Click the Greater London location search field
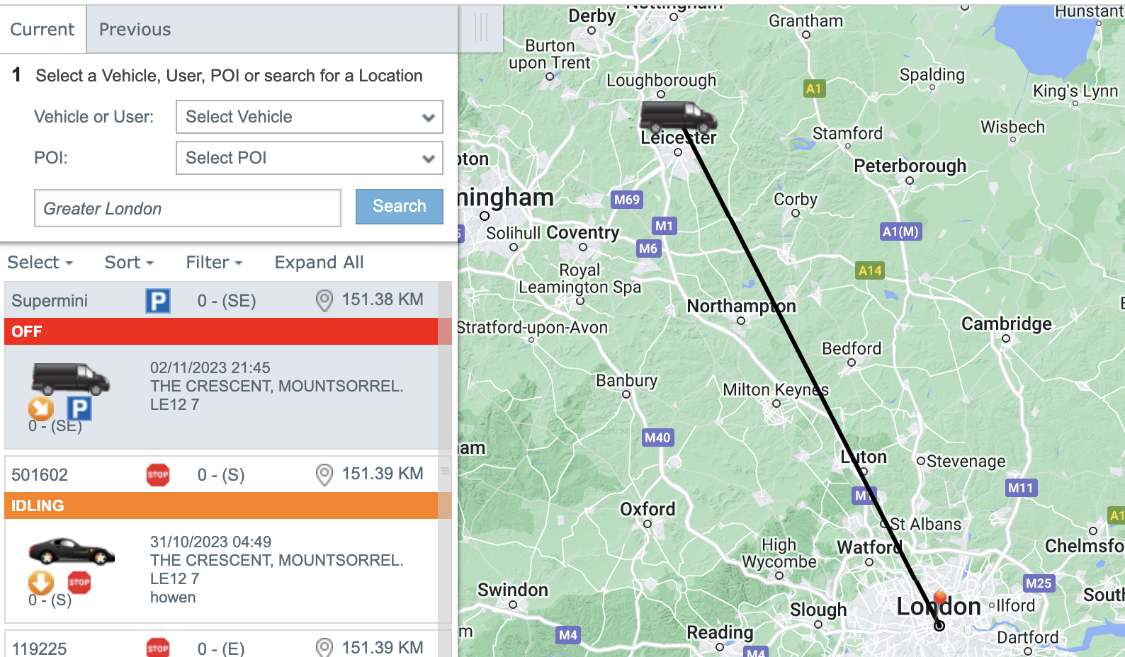Viewport: 1125px width, 657px height. click(x=188, y=208)
